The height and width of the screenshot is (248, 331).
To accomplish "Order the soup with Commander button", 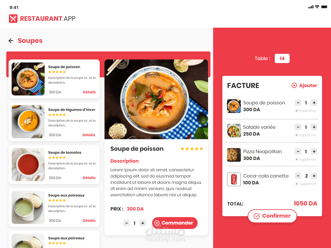I will tap(175, 223).
